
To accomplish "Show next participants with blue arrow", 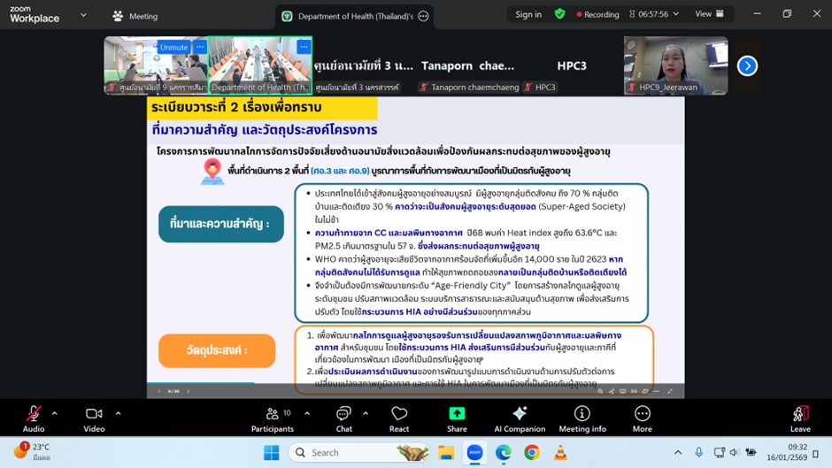I will [747, 65].
